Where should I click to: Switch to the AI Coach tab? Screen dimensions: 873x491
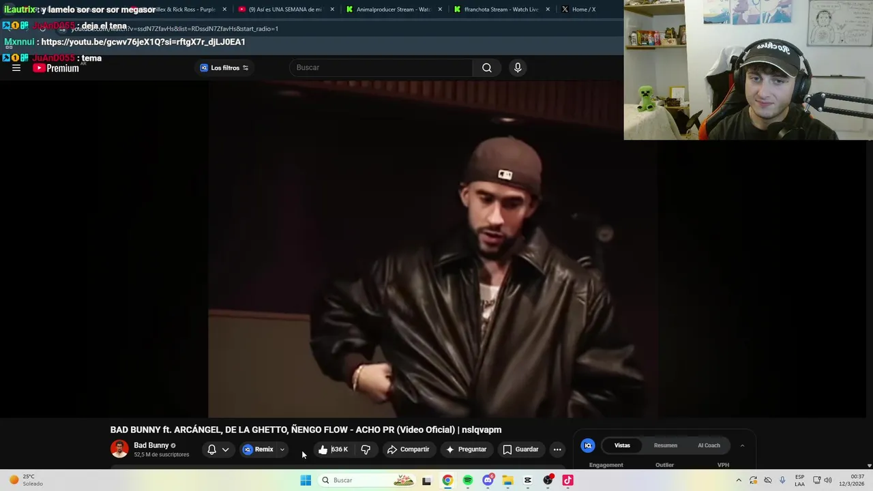709,445
